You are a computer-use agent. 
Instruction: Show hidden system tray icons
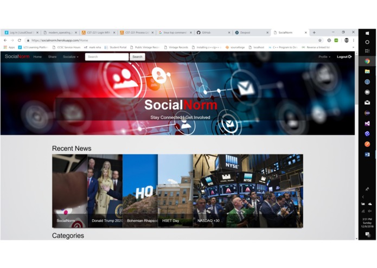pos(363,197)
